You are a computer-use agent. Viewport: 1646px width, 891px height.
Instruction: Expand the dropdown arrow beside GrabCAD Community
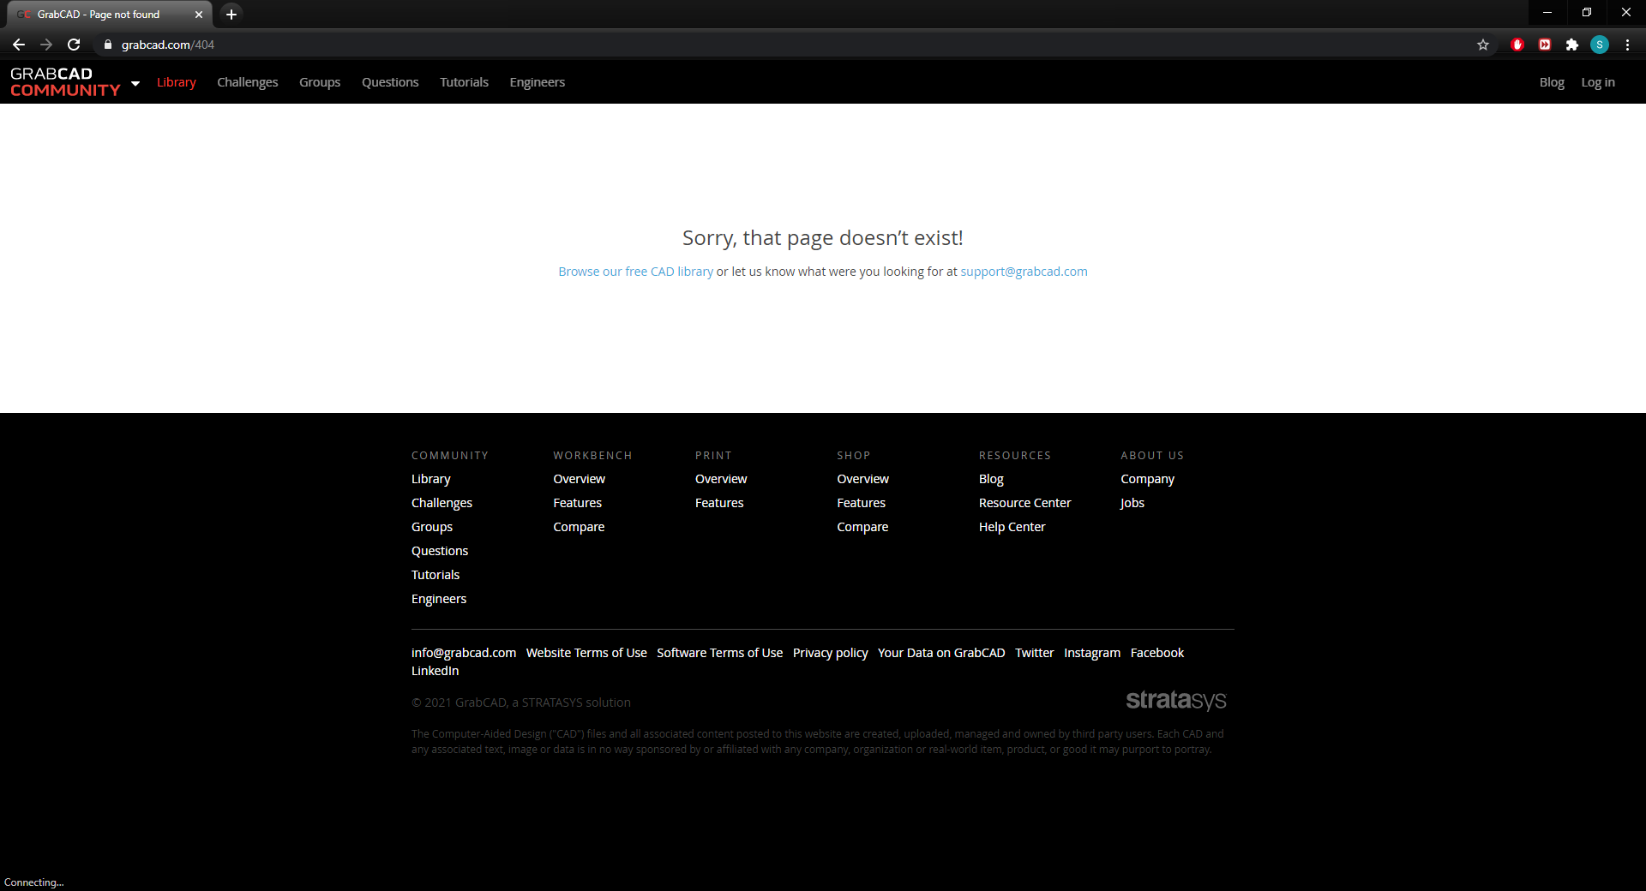(x=135, y=83)
